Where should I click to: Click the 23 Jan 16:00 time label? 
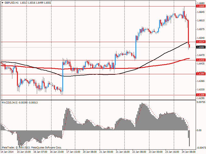(172, 152)
